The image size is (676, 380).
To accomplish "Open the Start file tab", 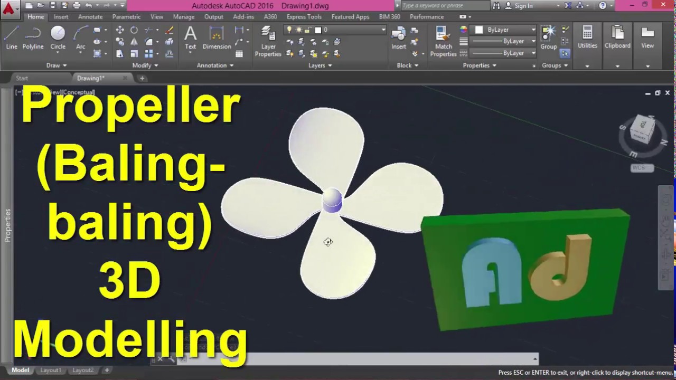I will tap(22, 78).
